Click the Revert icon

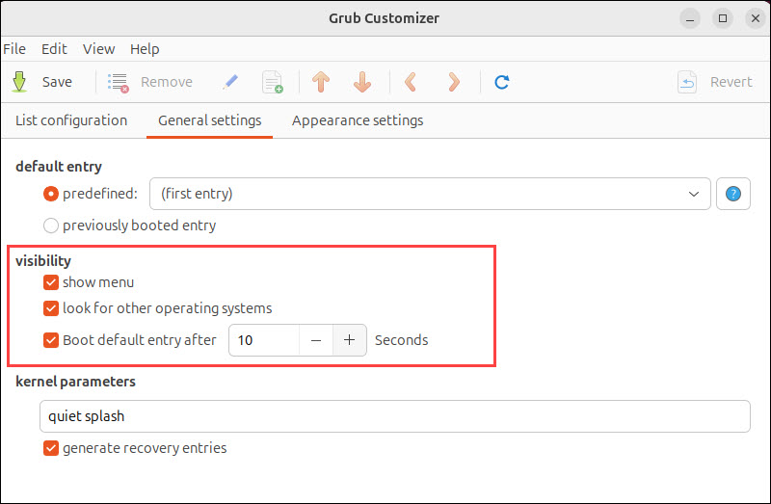click(687, 82)
